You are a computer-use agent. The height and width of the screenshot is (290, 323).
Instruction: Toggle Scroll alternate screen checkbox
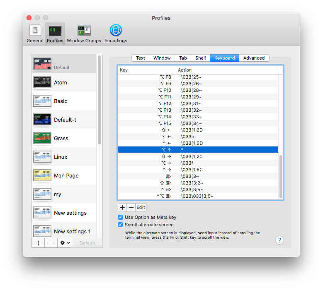click(120, 225)
